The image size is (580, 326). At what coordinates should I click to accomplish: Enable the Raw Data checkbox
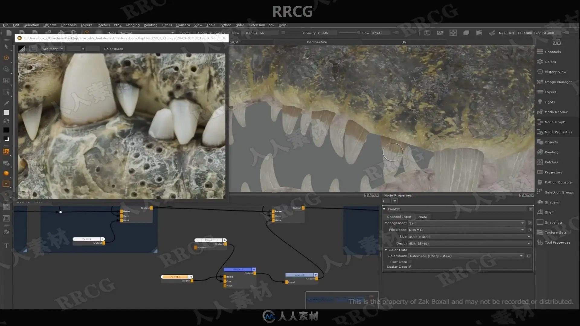(x=410, y=262)
